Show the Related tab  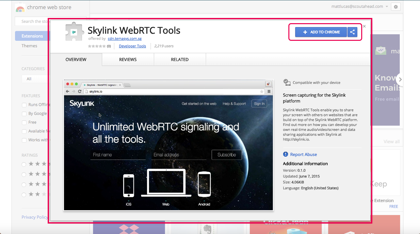[180, 60]
